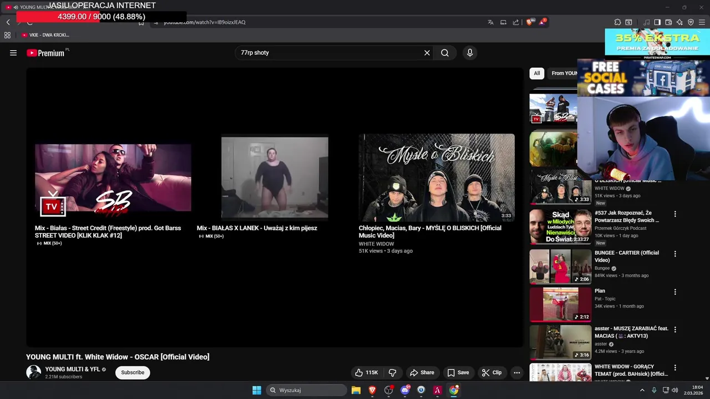Open options for asster MUSZĘ ZARABIAĆ video
Image resolution: width=710 pixels, height=399 pixels.
pos(675,330)
